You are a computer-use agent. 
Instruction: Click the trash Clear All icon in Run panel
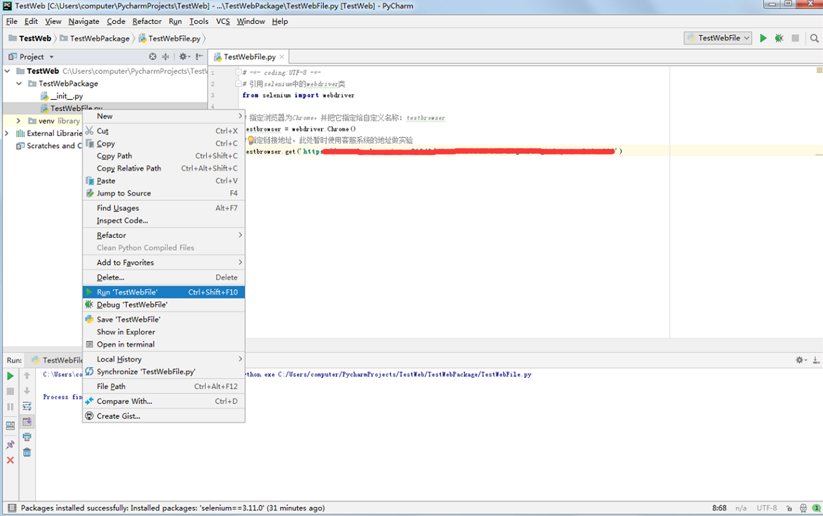point(27,452)
